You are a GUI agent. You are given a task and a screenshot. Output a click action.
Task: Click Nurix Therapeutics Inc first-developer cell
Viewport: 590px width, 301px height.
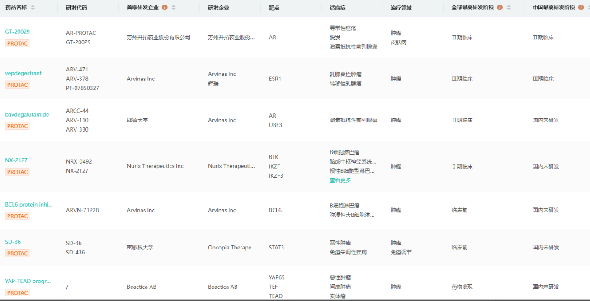pyautogui.click(x=155, y=166)
